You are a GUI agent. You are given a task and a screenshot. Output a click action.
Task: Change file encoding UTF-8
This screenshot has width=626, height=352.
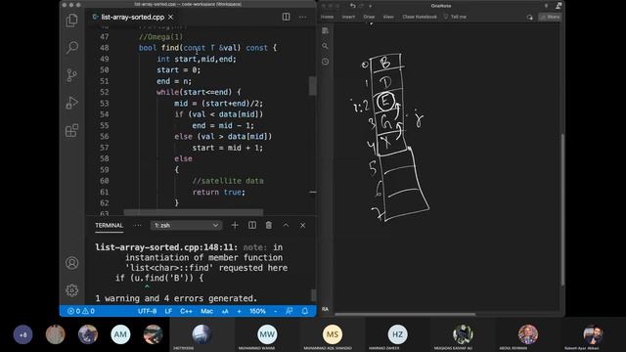point(147,311)
